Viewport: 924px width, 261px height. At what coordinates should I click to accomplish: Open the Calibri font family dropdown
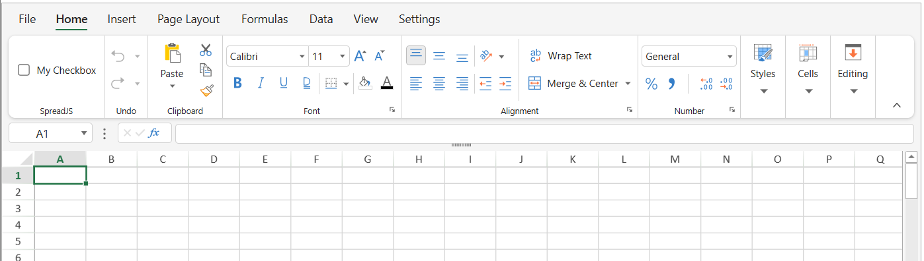pyautogui.click(x=302, y=57)
